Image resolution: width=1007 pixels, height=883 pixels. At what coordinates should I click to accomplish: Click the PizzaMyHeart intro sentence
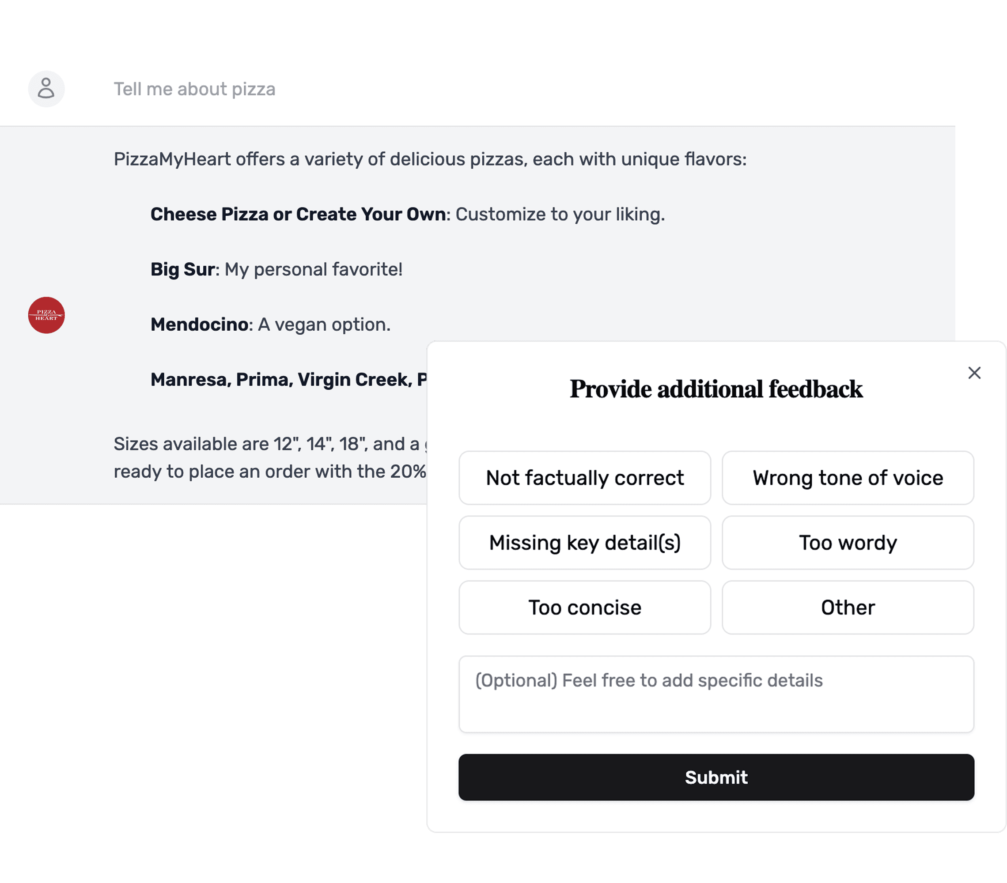[430, 159]
